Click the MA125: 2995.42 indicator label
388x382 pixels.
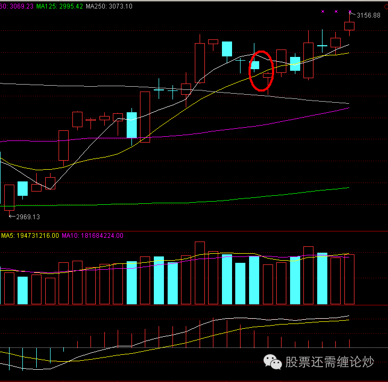[60, 6]
